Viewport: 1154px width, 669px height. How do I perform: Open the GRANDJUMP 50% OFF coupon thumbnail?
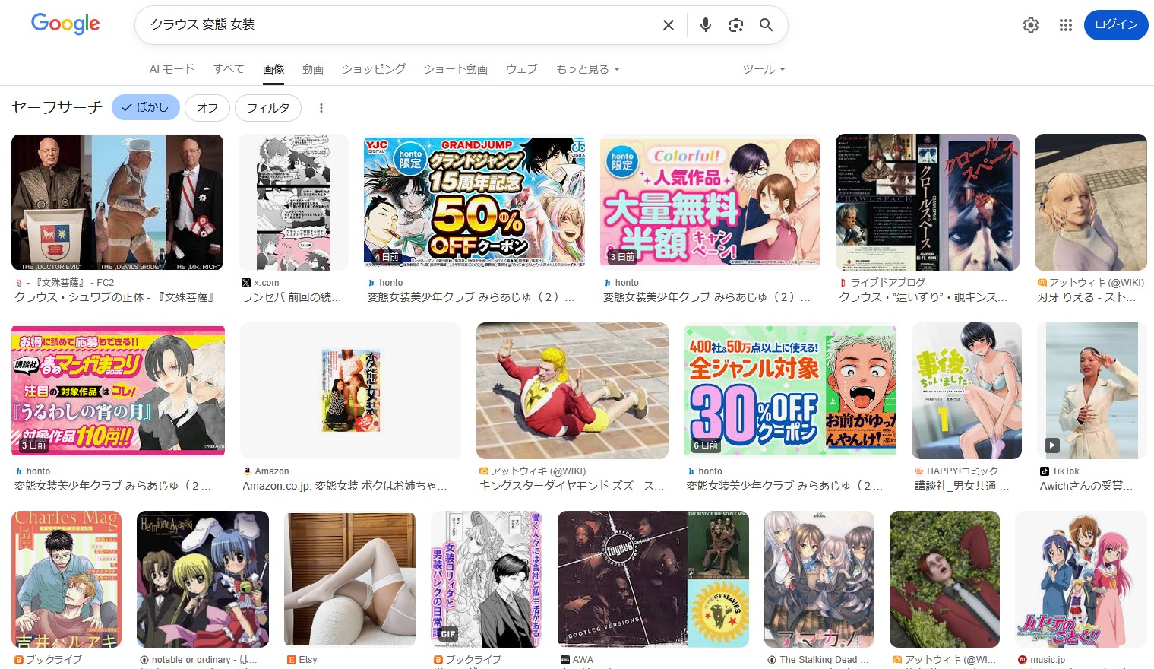click(x=474, y=202)
